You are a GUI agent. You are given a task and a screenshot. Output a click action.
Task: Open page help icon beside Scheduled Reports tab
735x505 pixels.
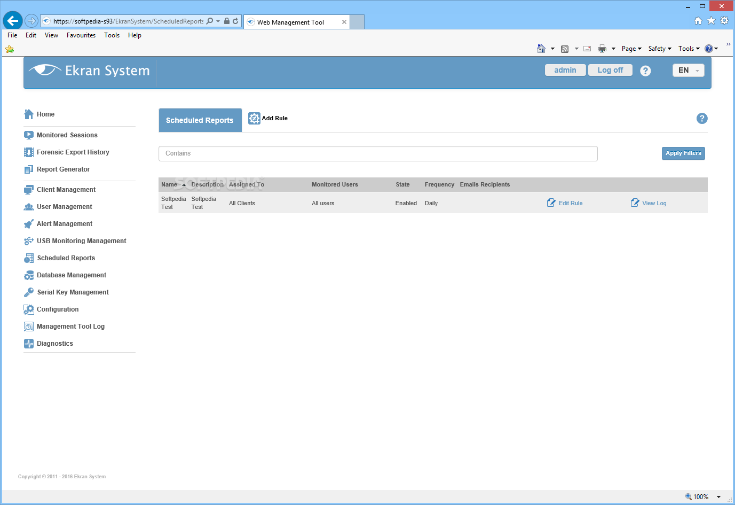pos(702,119)
